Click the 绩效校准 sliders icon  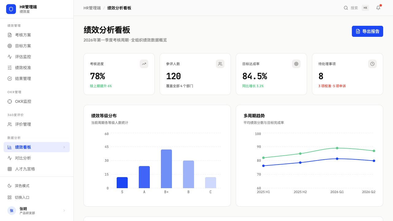tap(10, 68)
